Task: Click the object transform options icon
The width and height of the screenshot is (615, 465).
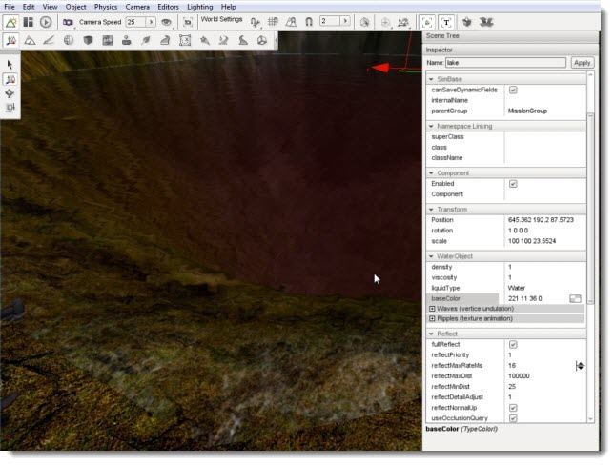Action: click(403, 22)
